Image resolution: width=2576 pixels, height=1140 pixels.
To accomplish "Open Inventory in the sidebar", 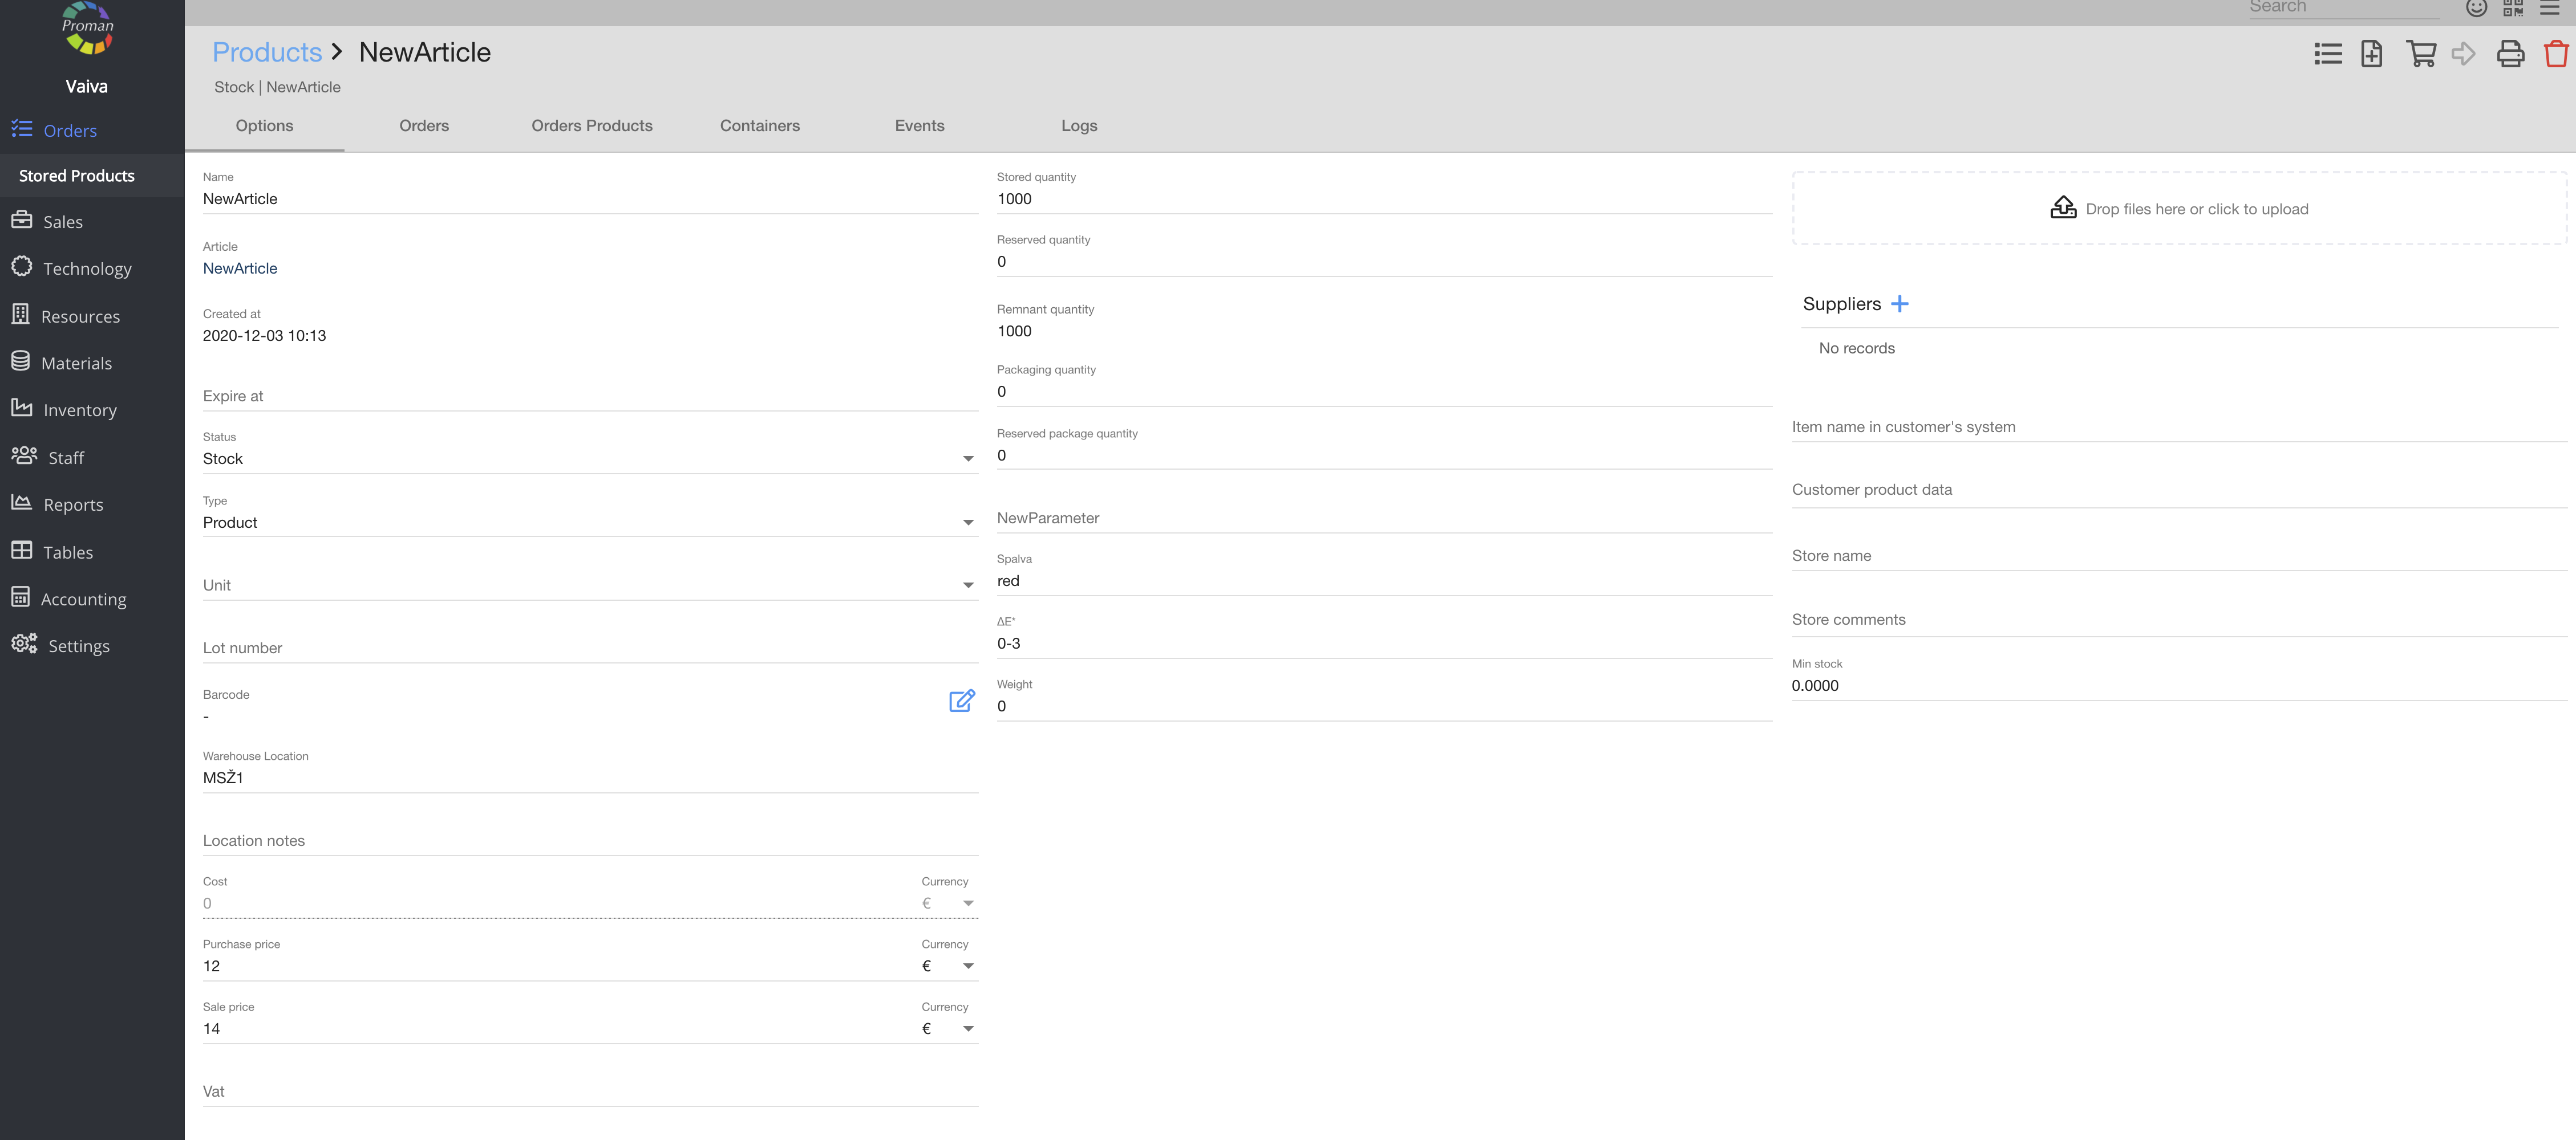I will (79, 410).
